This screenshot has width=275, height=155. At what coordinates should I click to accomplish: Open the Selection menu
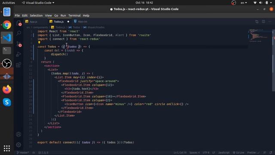36,15
